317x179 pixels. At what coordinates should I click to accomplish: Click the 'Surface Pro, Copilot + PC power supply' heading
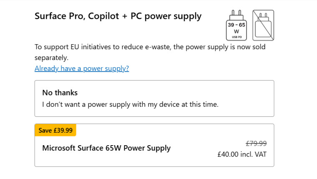point(118,16)
